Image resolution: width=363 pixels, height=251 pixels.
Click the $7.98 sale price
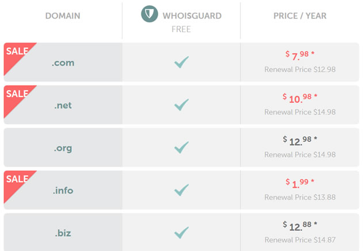(300, 55)
